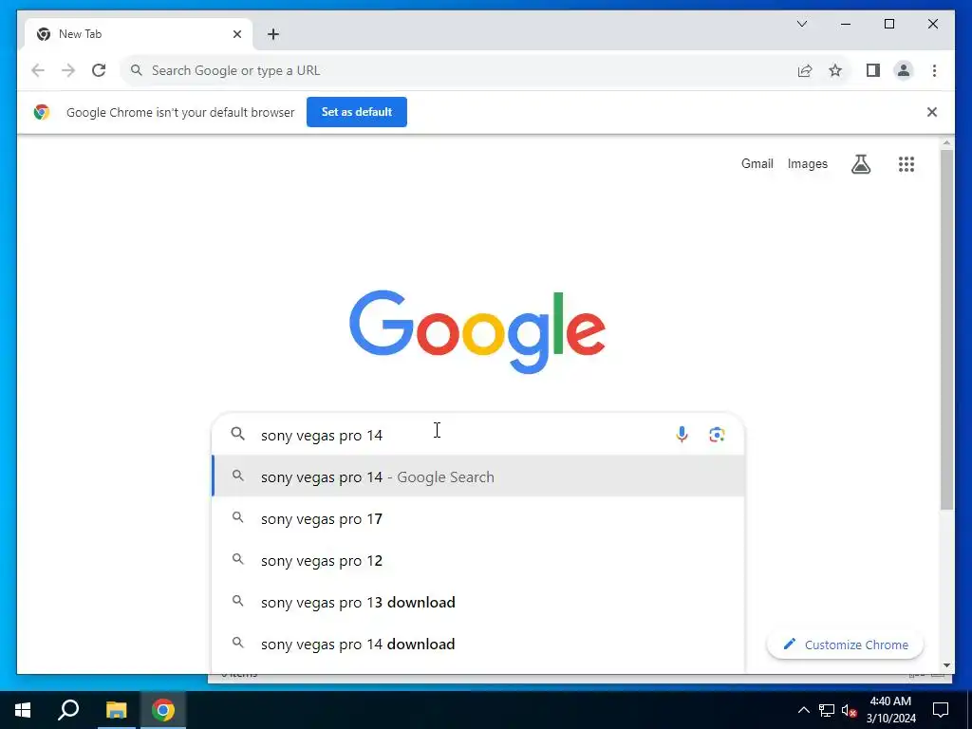The width and height of the screenshot is (972, 729).
Task: Open the tab search chevron dropdown
Action: click(801, 24)
